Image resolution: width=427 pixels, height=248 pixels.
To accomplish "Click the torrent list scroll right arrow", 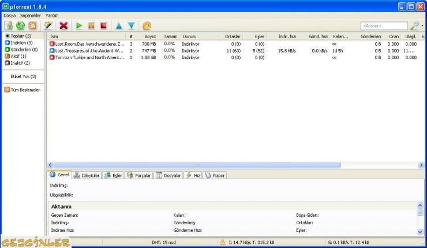I will coord(421,165).
